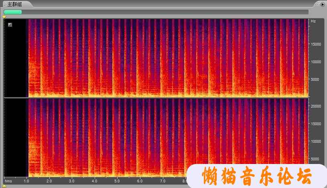Click the dotted grip next to panel menu
The height and width of the screenshot is (188, 327).
click(316, 4)
